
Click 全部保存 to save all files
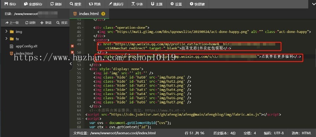click(x=33, y=4)
